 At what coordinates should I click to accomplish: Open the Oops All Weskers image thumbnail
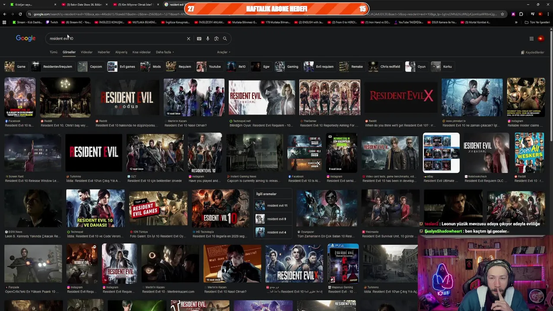529,152
